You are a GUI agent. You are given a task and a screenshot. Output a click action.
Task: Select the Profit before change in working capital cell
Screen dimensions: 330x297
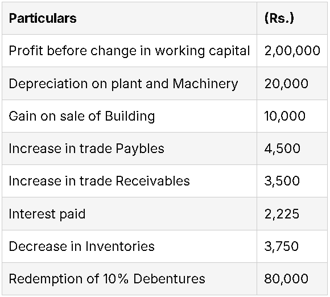tap(129, 51)
